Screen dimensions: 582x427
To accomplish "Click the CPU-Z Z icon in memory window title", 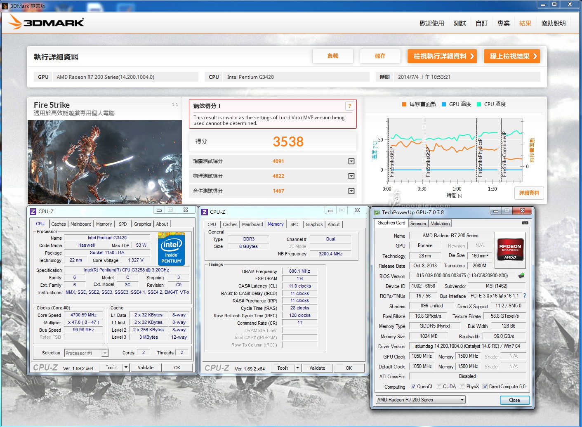I will 205,212.
